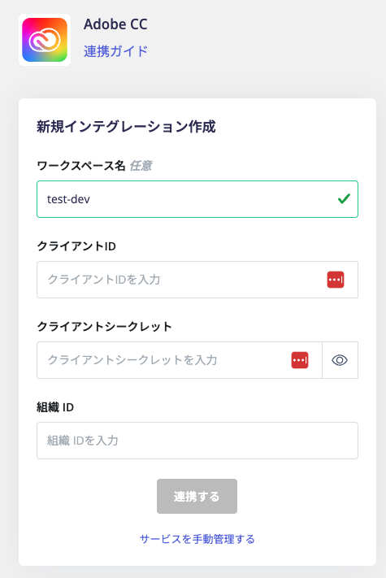Screen dimensions: 386x578
Task: Open the サービスを手動管理する link
Action: [197, 539]
